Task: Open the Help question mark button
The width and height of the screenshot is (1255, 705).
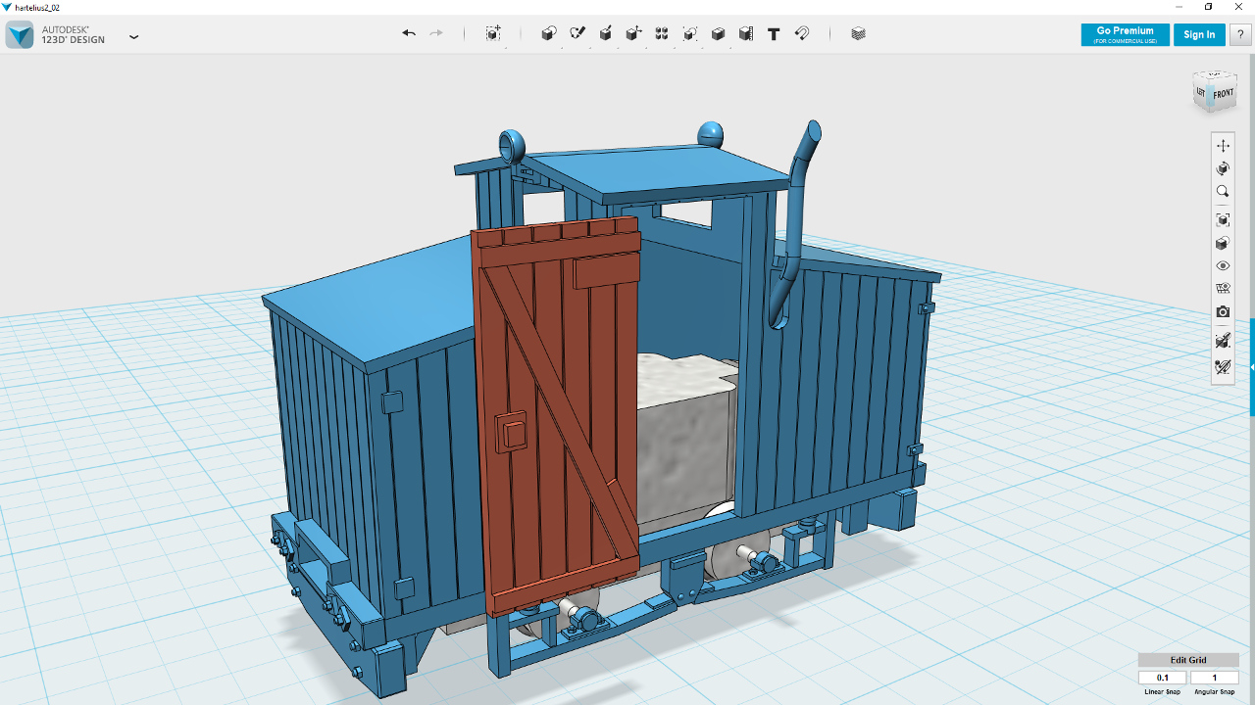Action: (x=1240, y=34)
